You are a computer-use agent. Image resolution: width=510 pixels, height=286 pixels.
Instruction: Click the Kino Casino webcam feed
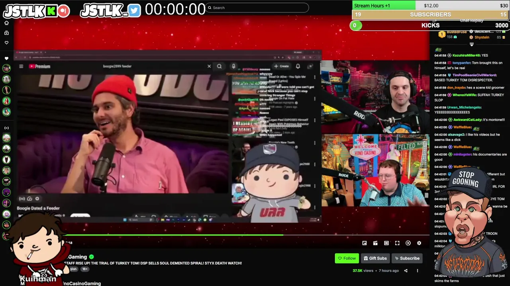375,170
